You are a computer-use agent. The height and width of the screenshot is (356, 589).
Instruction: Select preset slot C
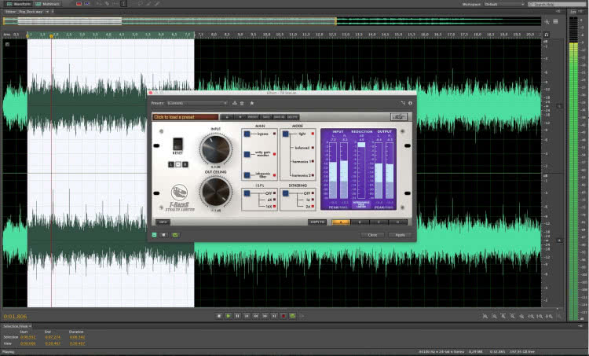pos(379,222)
